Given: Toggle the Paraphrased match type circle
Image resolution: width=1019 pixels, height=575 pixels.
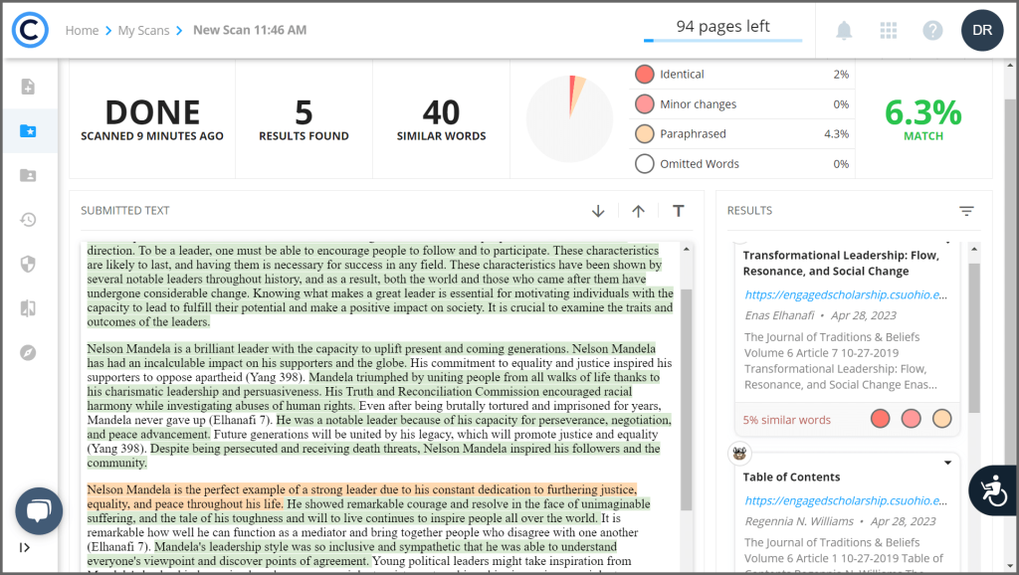Looking at the screenshot, I should click(644, 134).
